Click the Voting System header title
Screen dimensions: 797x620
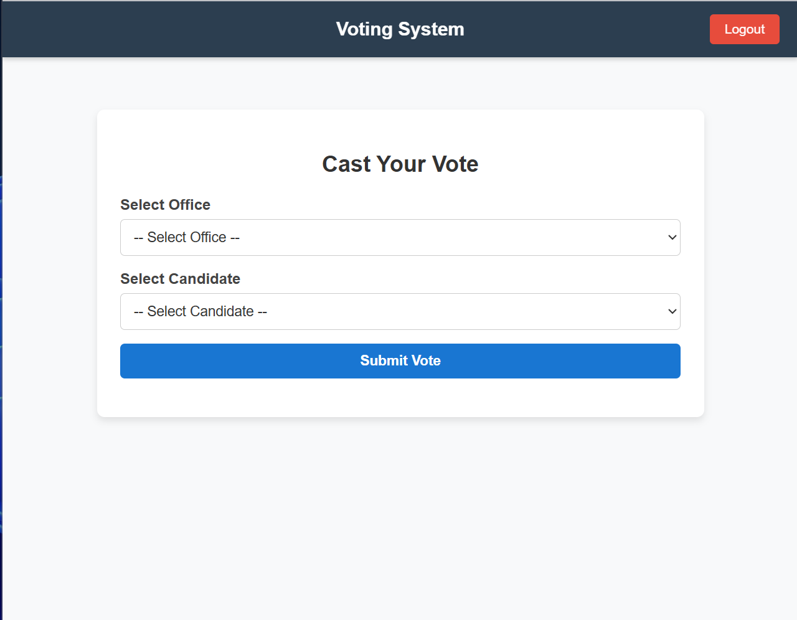pyautogui.click(x=400, y=29)
